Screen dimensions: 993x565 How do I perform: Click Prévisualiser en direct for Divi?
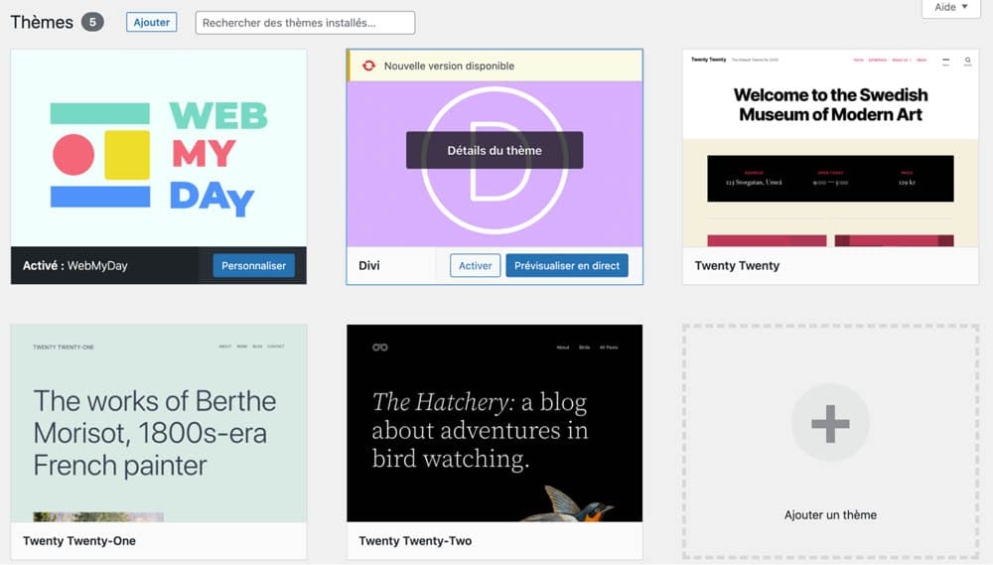(x=566, y=265)
